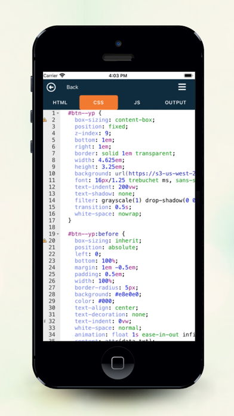Click 'transition: 0.5s;' line
The image size is (234, 416).
click(103, 207)
